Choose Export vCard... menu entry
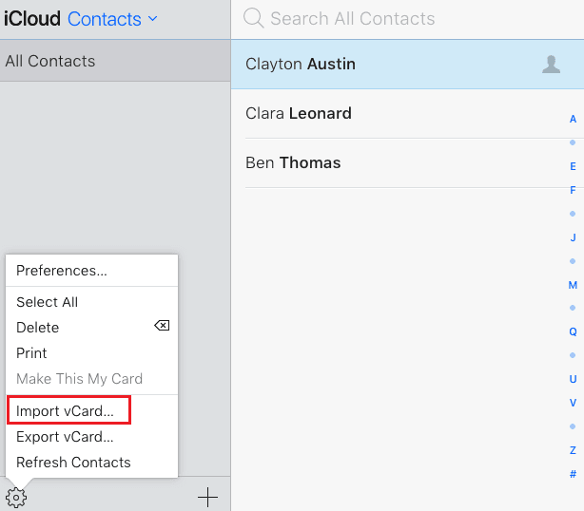 65,437
